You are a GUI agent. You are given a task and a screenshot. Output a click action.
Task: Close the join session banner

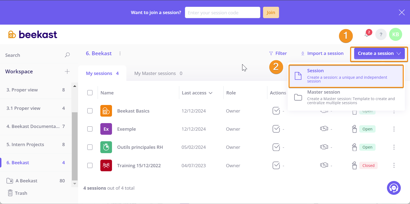402,12
